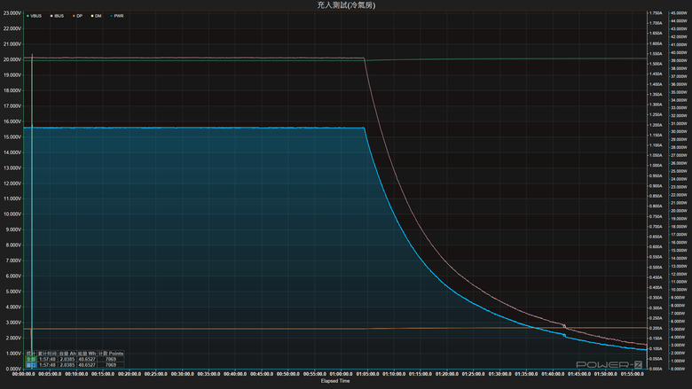Click the Elapsed Time axis label
This screenshot has height=389, width=692.
[x=335, y=381]
